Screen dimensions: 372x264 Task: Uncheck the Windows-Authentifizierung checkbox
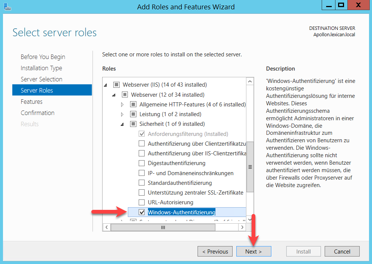coord(142,212)
